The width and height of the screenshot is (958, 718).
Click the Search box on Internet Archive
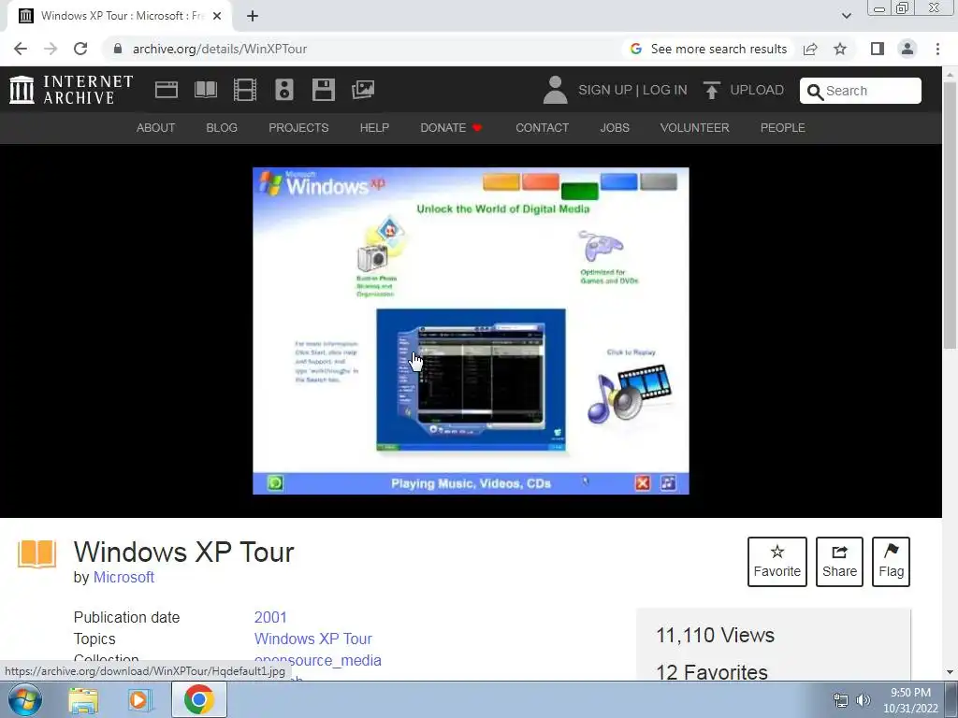point(861,91)
